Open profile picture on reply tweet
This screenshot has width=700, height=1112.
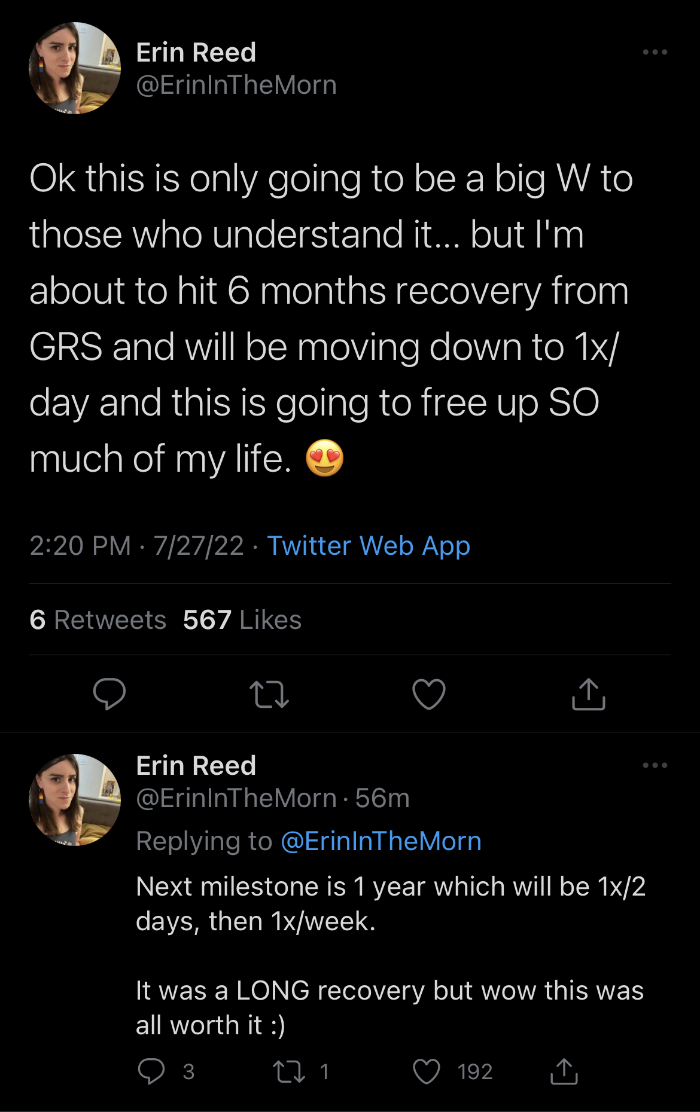point(75,800)
